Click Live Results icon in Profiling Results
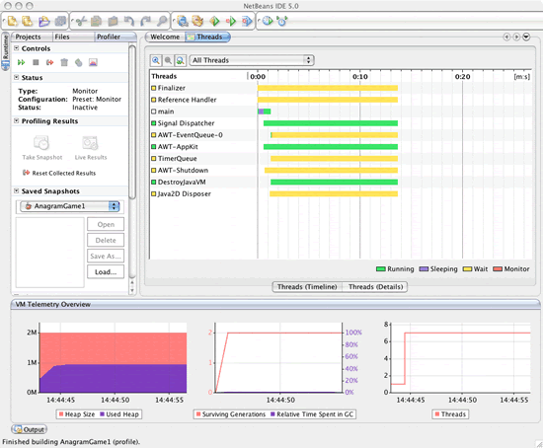Image resolution: width=543 pixels, height=448 pixels. click(x=91, y=143)
